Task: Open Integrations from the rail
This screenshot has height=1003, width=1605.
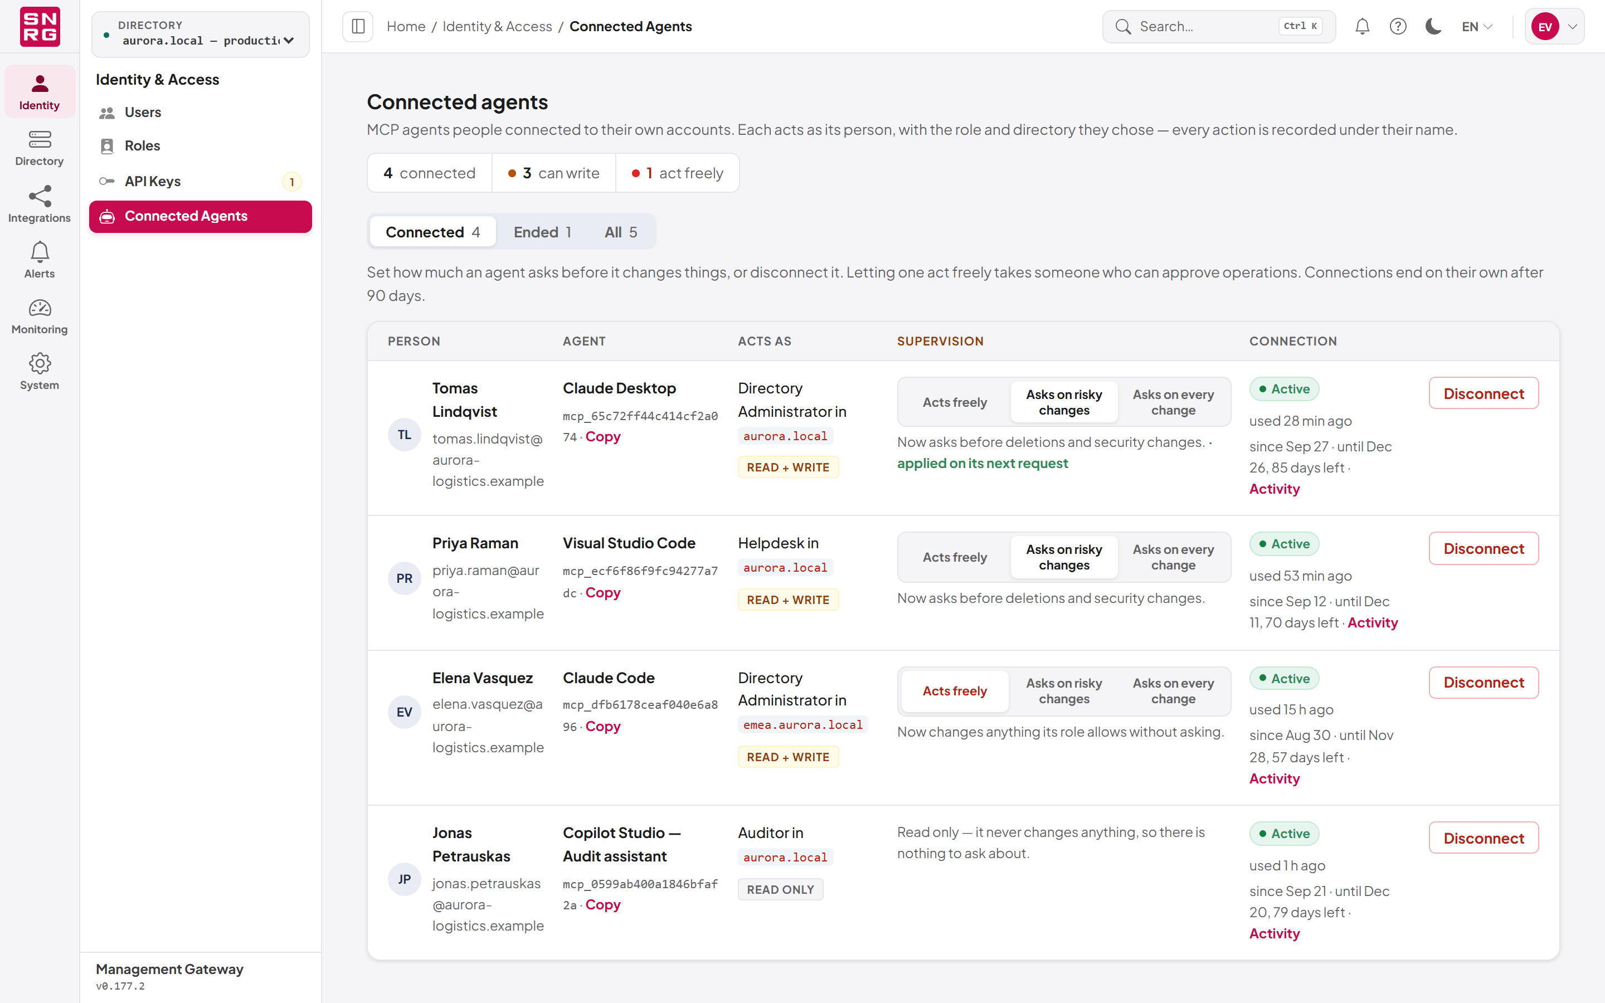Action: click(x=39, y=205)
